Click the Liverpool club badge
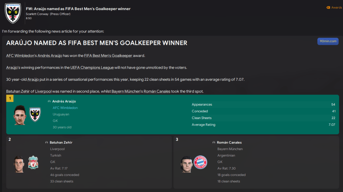Screen dimensions: 343x192 [x=33, y=162]
